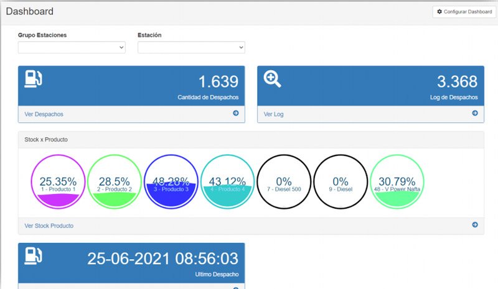Click the Cantidad de Despachos label

(x=208, y=98)
